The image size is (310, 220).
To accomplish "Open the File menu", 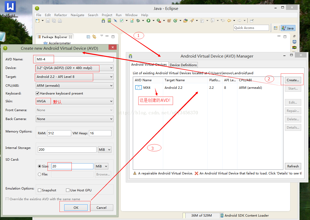I will pos(39,15).
